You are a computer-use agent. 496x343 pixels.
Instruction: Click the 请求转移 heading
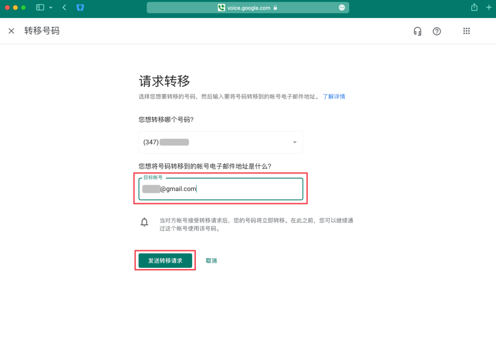(x=164, y=81)
